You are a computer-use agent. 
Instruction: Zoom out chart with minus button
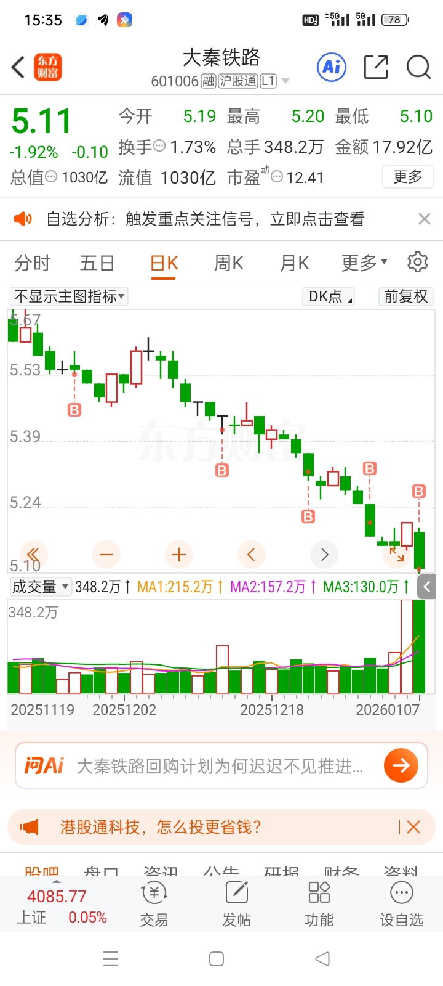(x=106, y=555)
